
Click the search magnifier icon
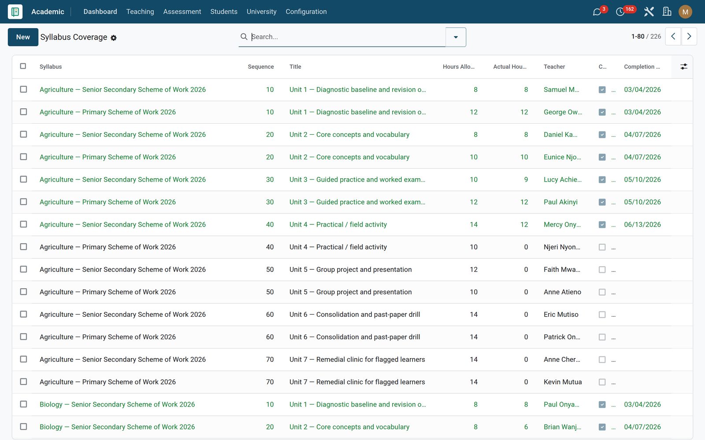[244, 37]
